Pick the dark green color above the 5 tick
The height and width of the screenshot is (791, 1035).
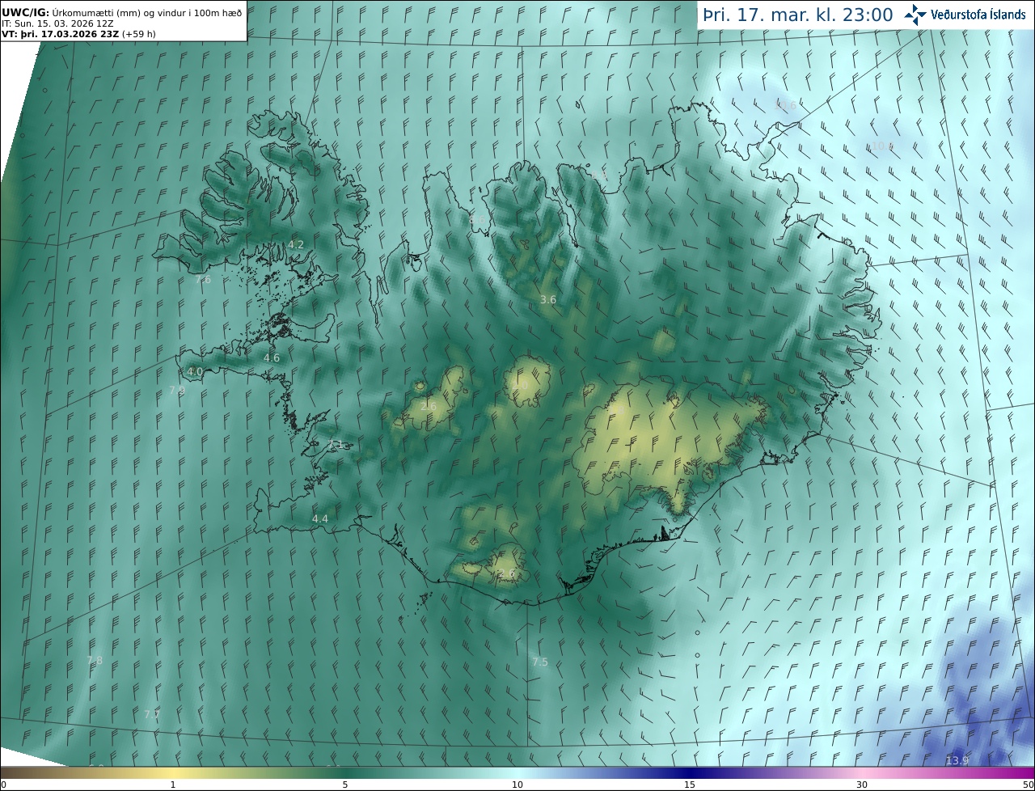click(345, 772)
